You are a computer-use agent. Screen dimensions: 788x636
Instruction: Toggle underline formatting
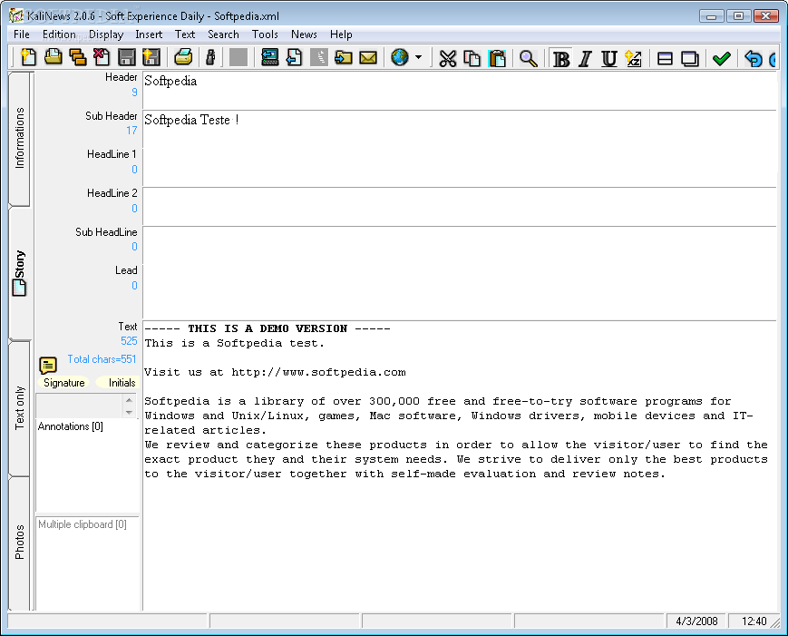click(609, 58)
